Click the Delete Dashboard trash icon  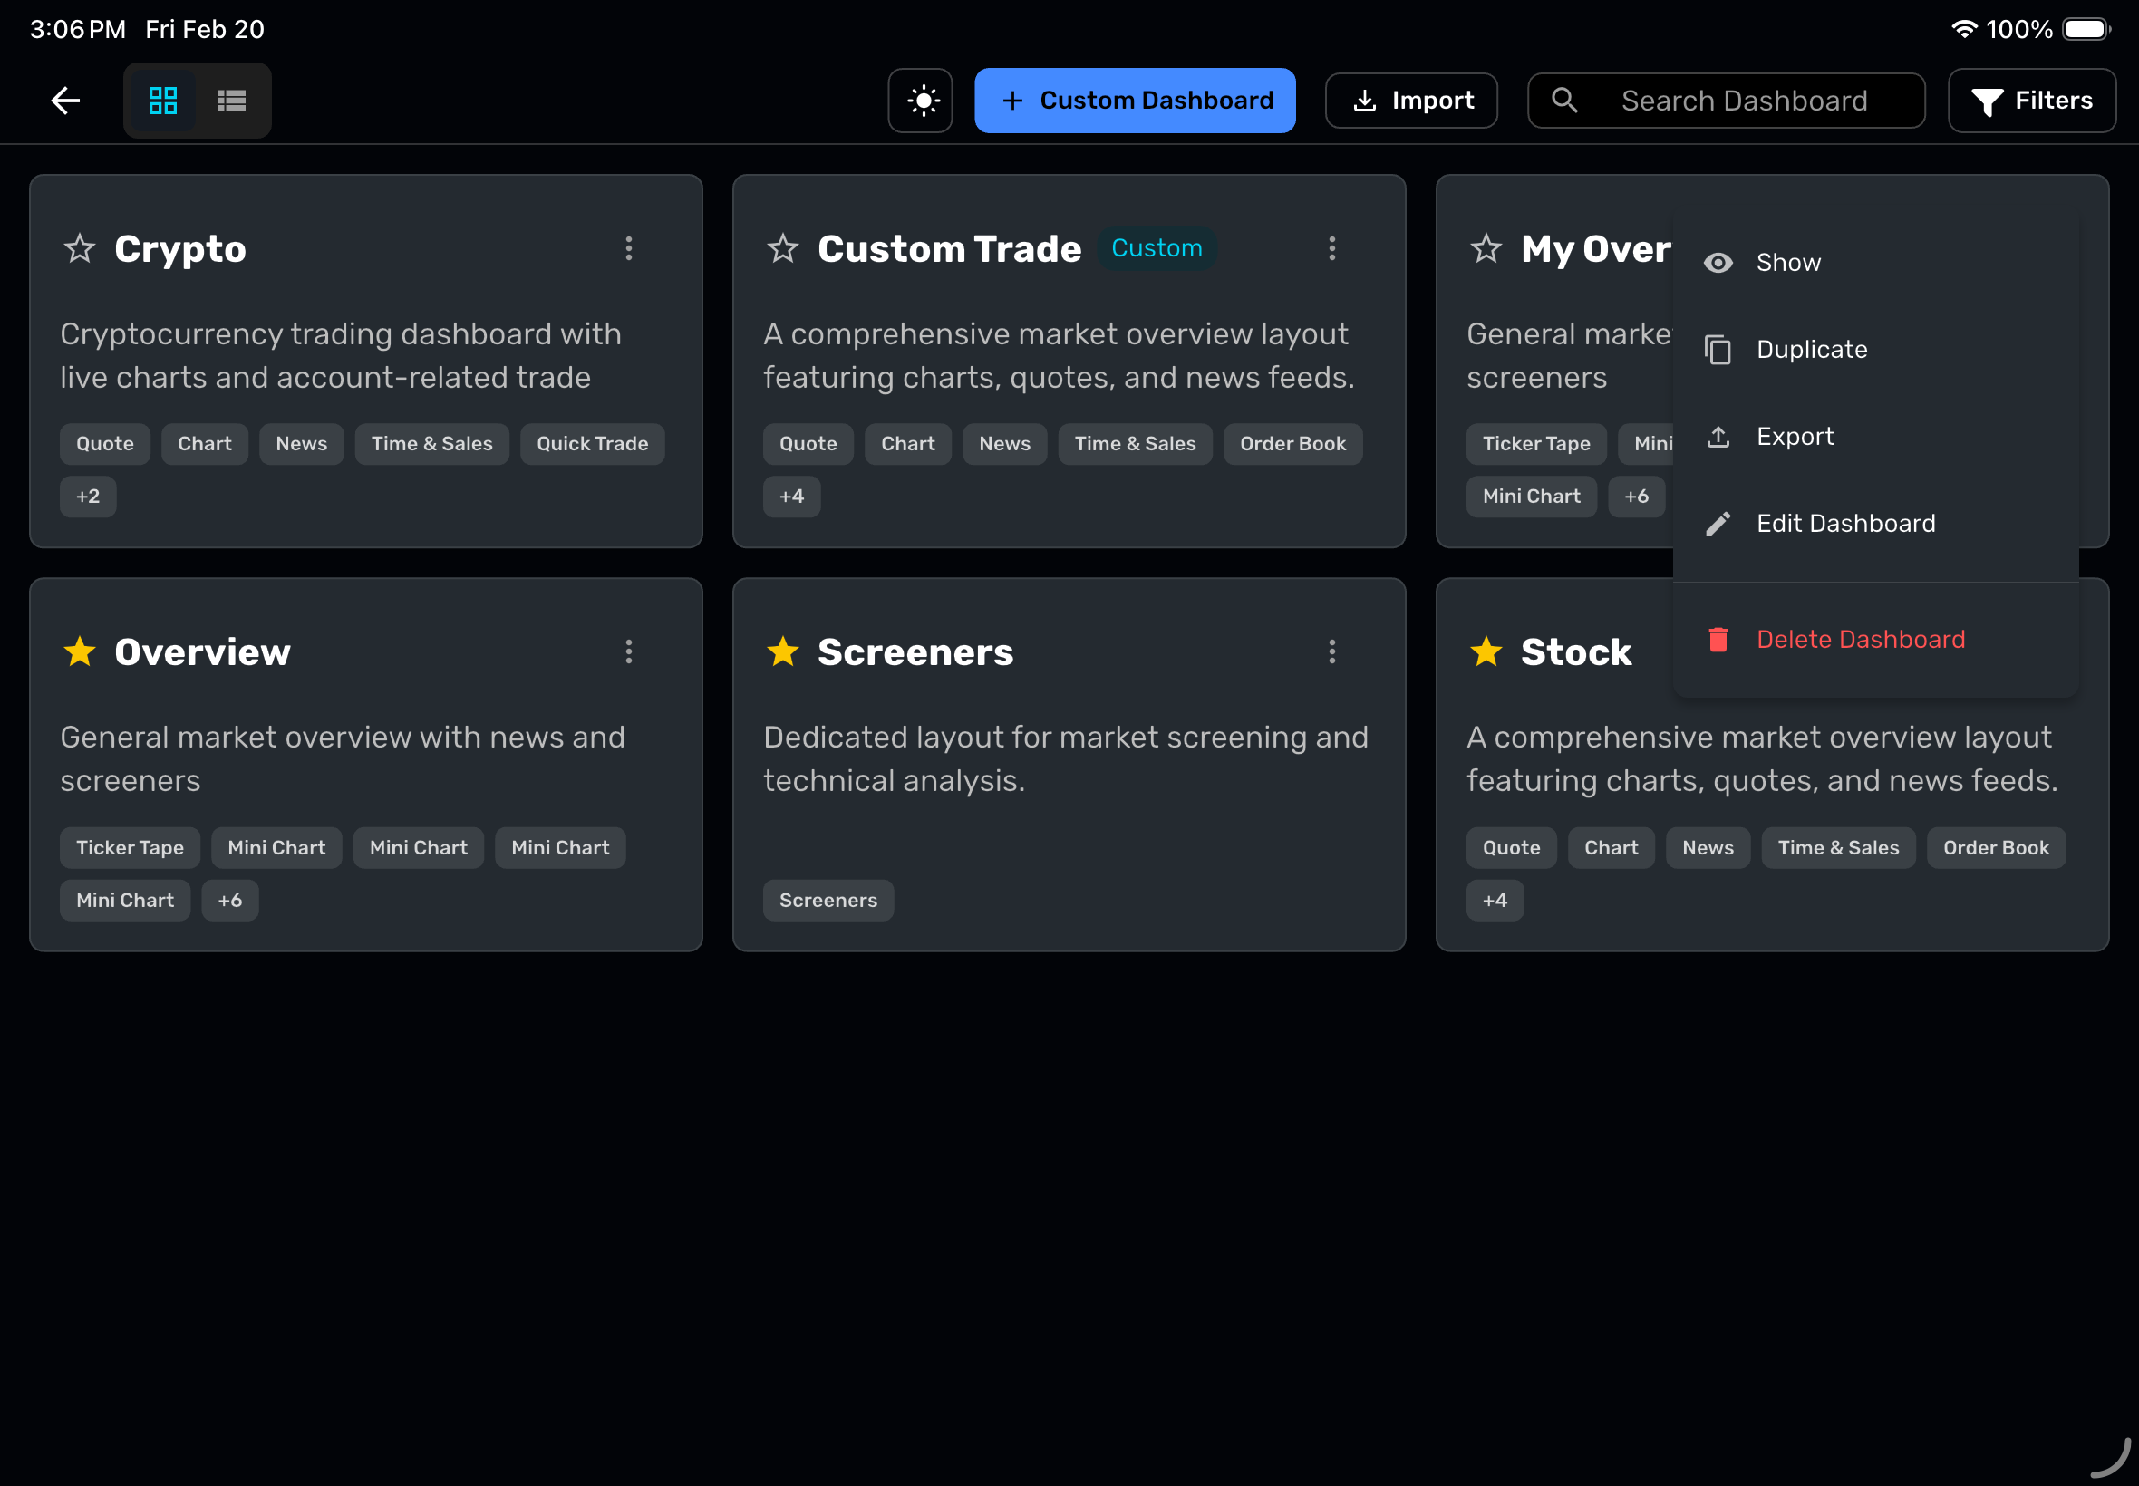(1718, 640)
